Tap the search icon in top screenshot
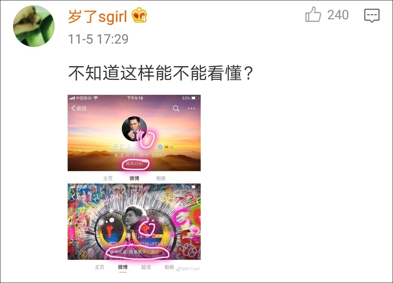 tap(176, 108)
